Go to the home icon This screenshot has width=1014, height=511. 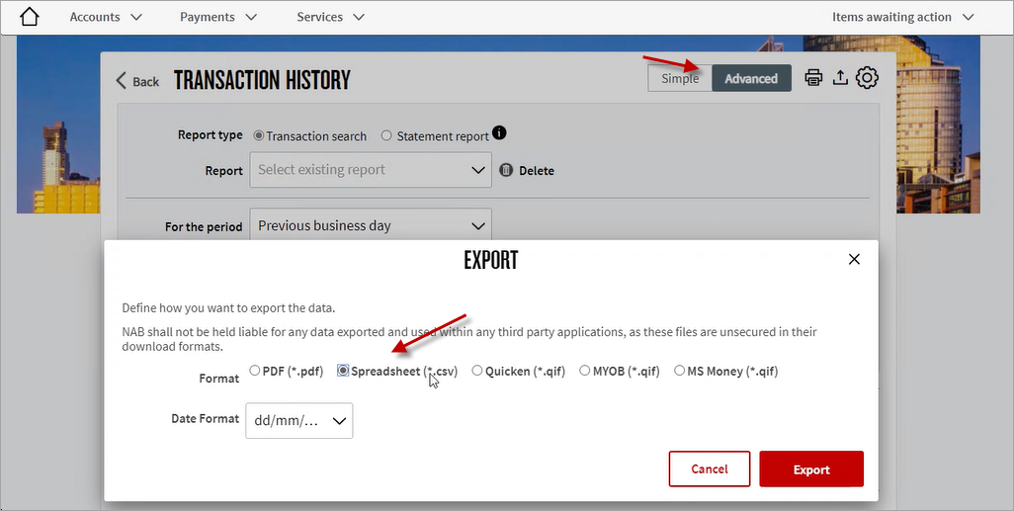29,17
